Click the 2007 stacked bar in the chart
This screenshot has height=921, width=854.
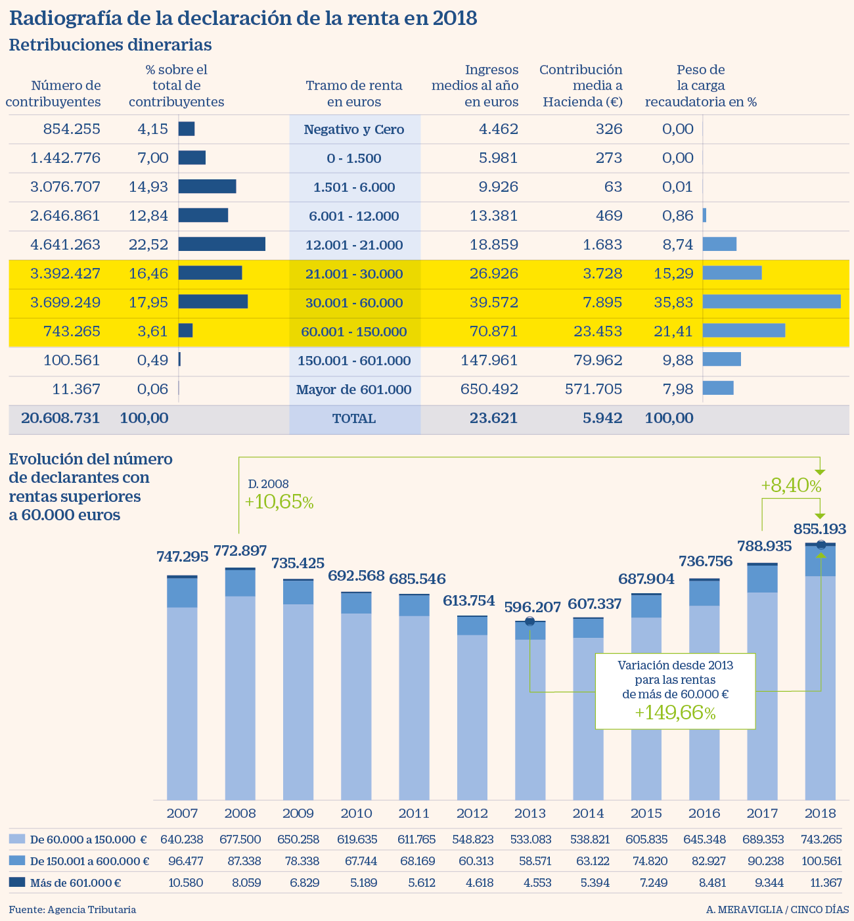pyautogui.click(x=182, y=687)
